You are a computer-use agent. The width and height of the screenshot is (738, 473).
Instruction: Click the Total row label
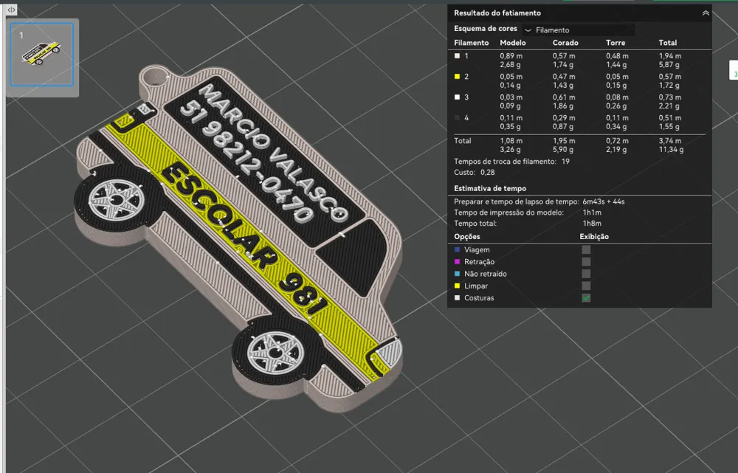[462, 141]
